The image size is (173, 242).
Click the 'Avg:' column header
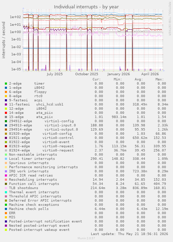click(139, 79)
